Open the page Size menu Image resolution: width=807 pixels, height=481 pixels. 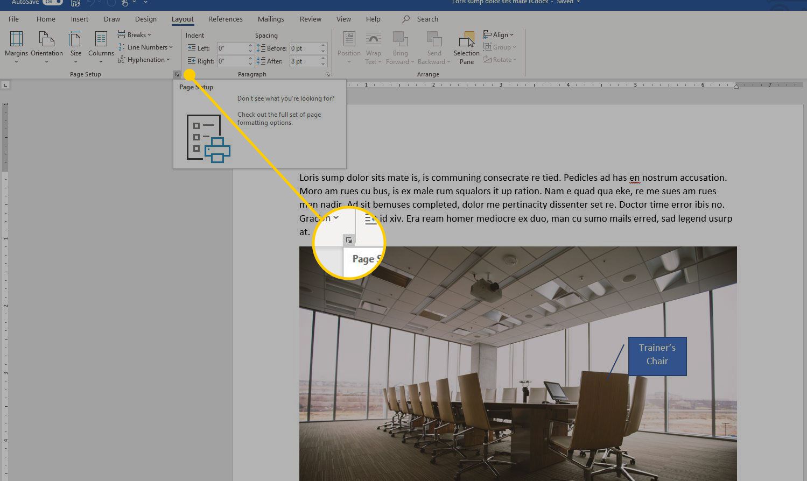click(76, 47)
